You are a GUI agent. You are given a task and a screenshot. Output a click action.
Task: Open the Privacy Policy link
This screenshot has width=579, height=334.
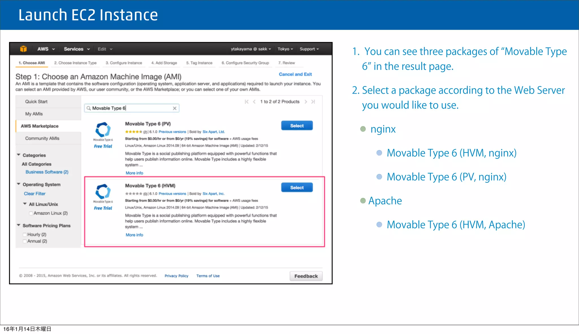click(x=176, y=276)
